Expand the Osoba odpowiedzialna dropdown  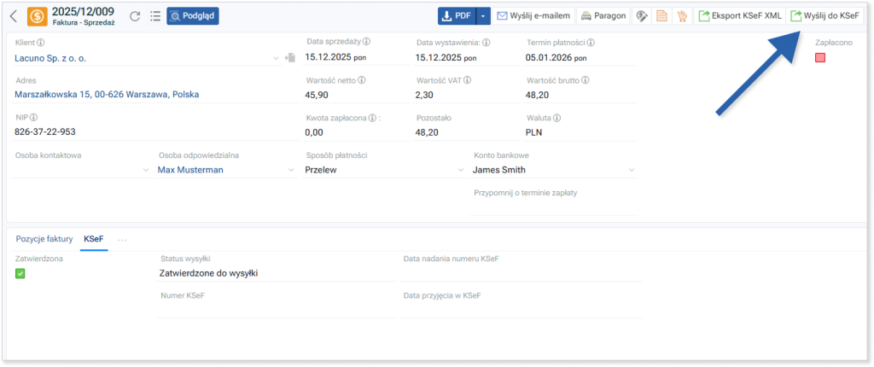[291, 170]
